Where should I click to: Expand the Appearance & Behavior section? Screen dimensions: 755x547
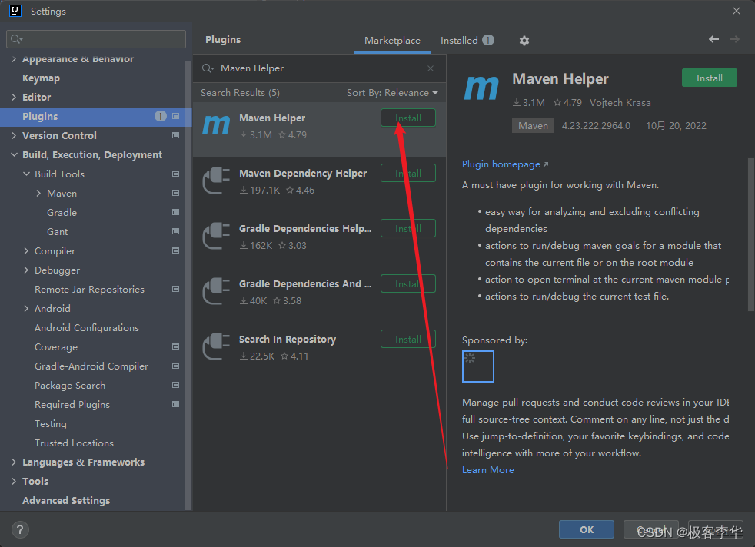[x=14, y=59]
